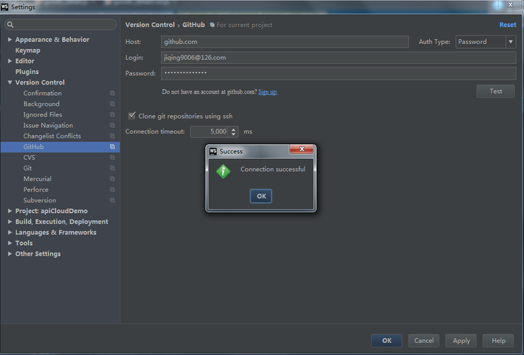This screenshot has width=524, height=355.
Task: Increase connection timeout with up arrow
Action: [x=233, y=129]
